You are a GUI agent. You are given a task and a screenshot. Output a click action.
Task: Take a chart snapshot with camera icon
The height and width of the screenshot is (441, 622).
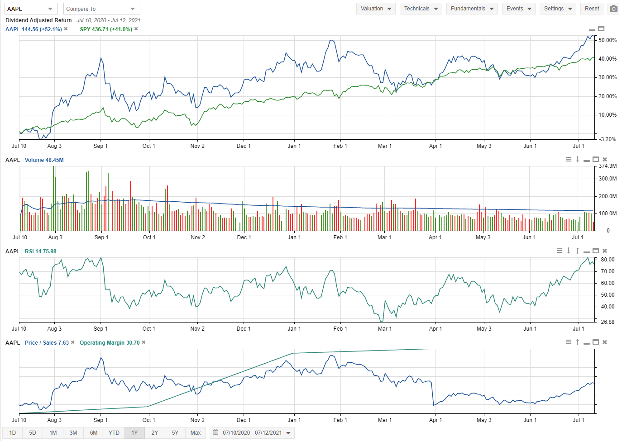point(613,9)
